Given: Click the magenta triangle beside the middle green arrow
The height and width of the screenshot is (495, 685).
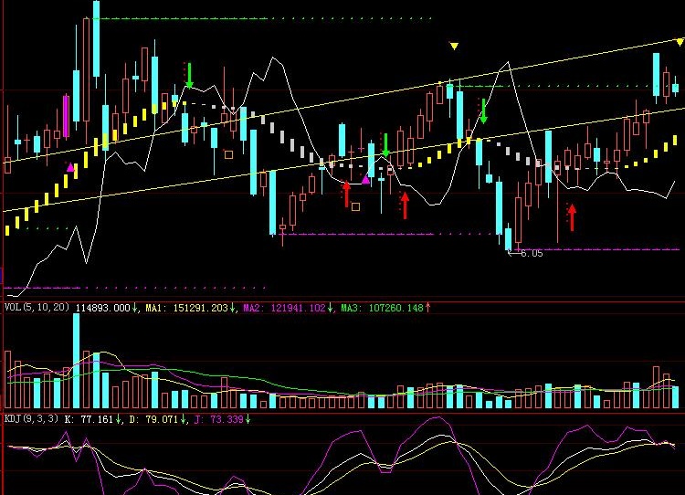Looking at the screenshot, I should point(365,179).
